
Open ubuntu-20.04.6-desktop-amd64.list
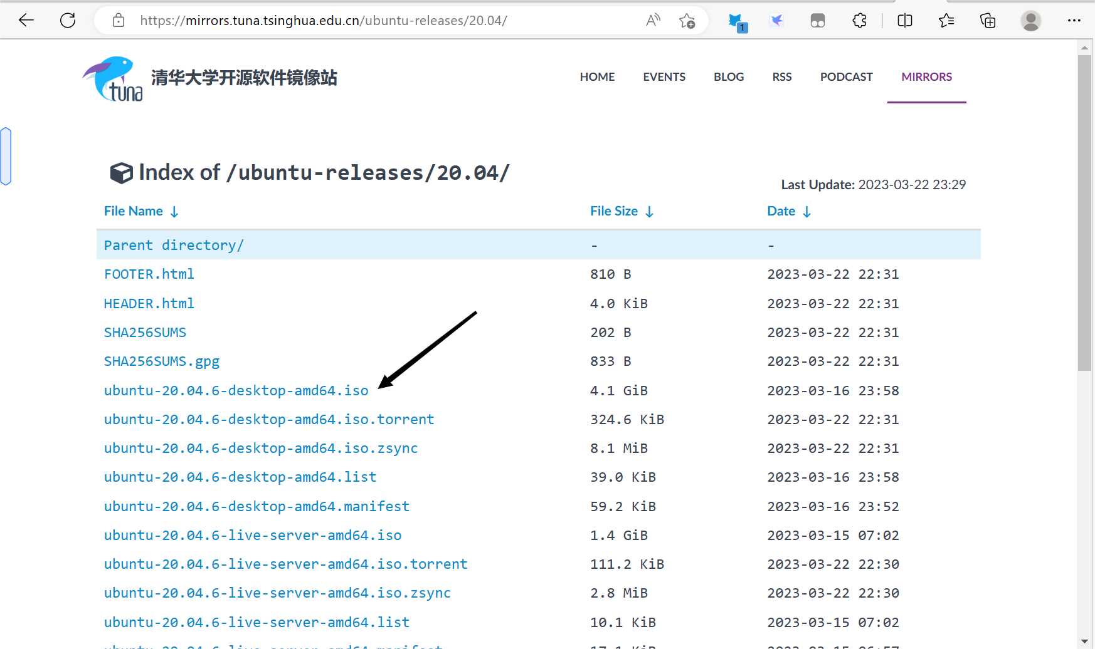pyautogui.click(x=240, y=477)
